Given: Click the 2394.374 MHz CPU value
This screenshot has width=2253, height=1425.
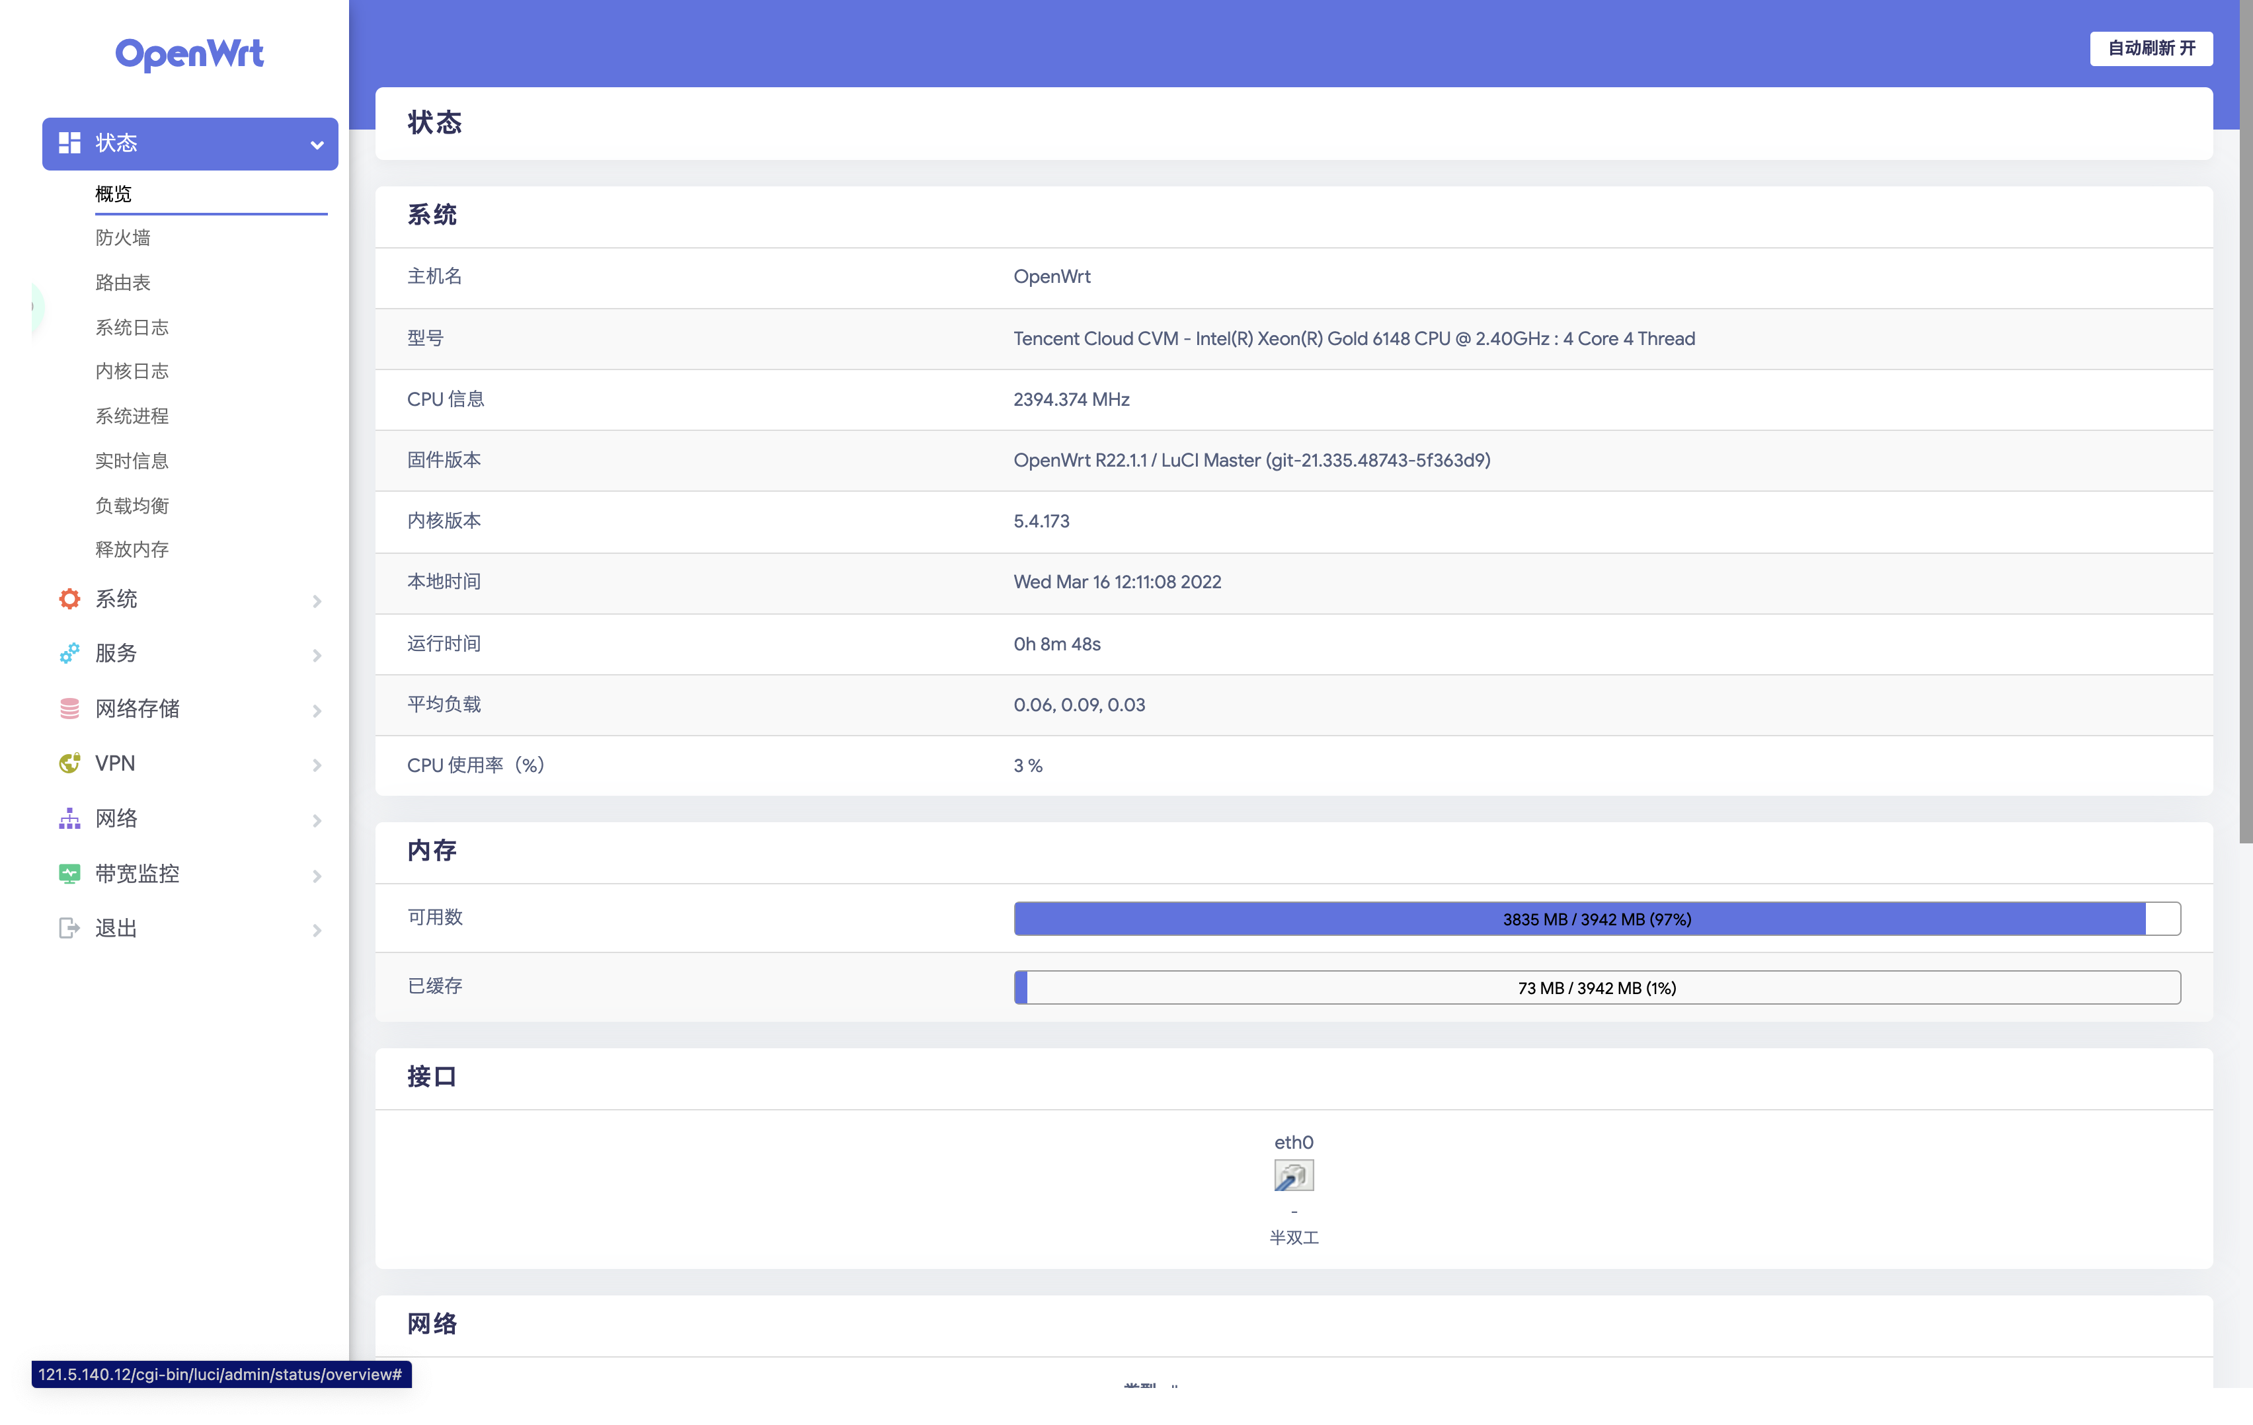Looking at the screenshot, I should [1071, 399].
